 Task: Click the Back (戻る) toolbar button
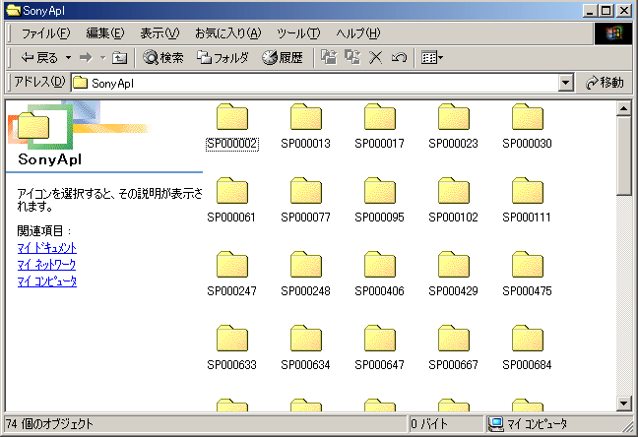39,58
